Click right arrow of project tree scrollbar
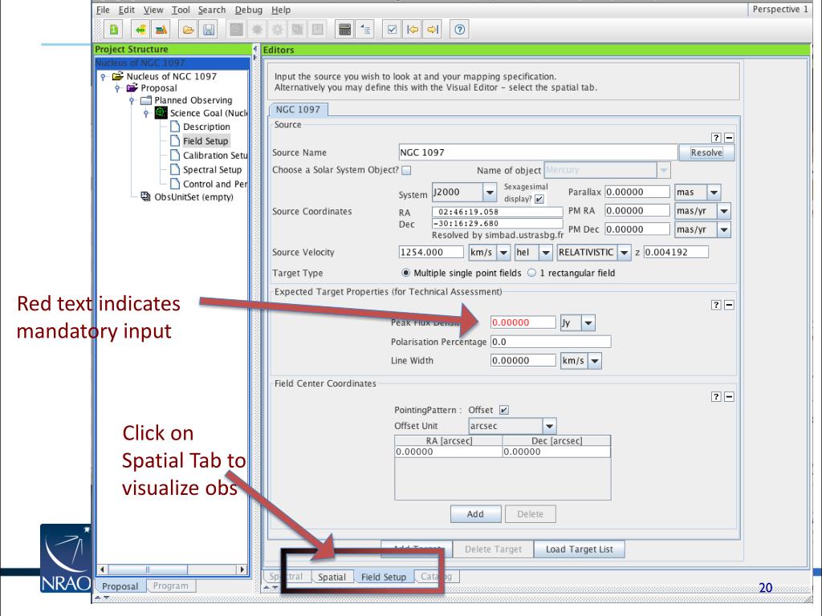The image size is (822, 616). (x=242, y=569)
